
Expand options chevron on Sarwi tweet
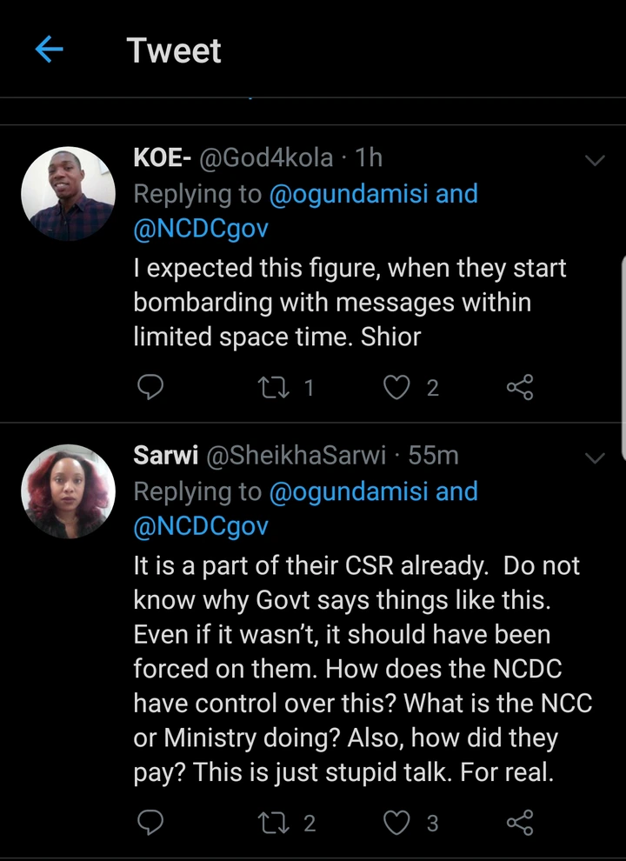[x=595, y=457]
